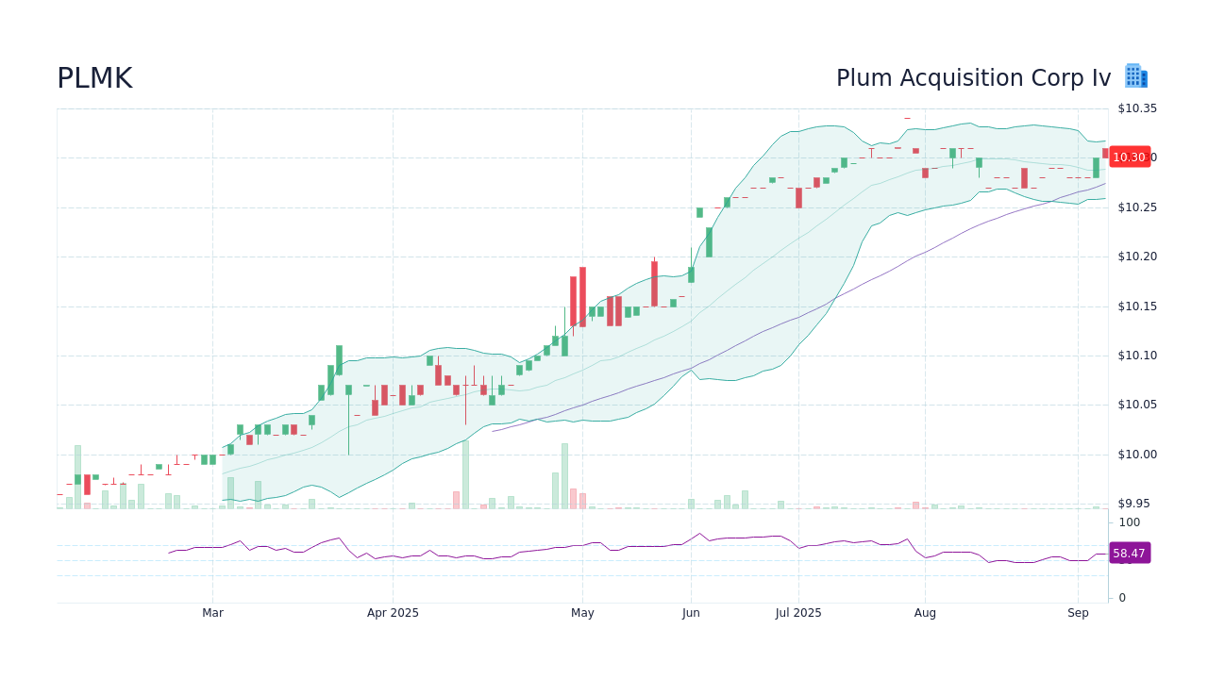Click the Sep date axis label
This screenshot has width=1208, height=679.
pos(1078,613)
